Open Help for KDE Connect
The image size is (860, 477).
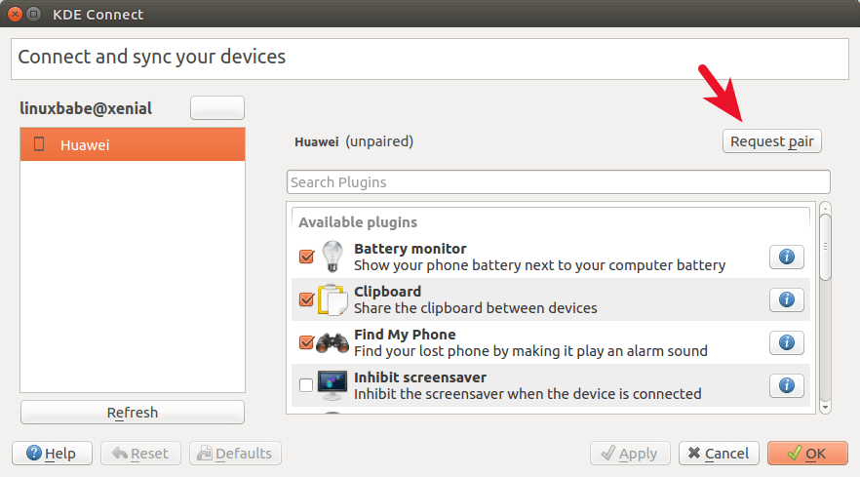pos(52,454)
